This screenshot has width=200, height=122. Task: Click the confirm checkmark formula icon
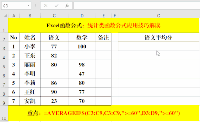[x=56, y=6]
